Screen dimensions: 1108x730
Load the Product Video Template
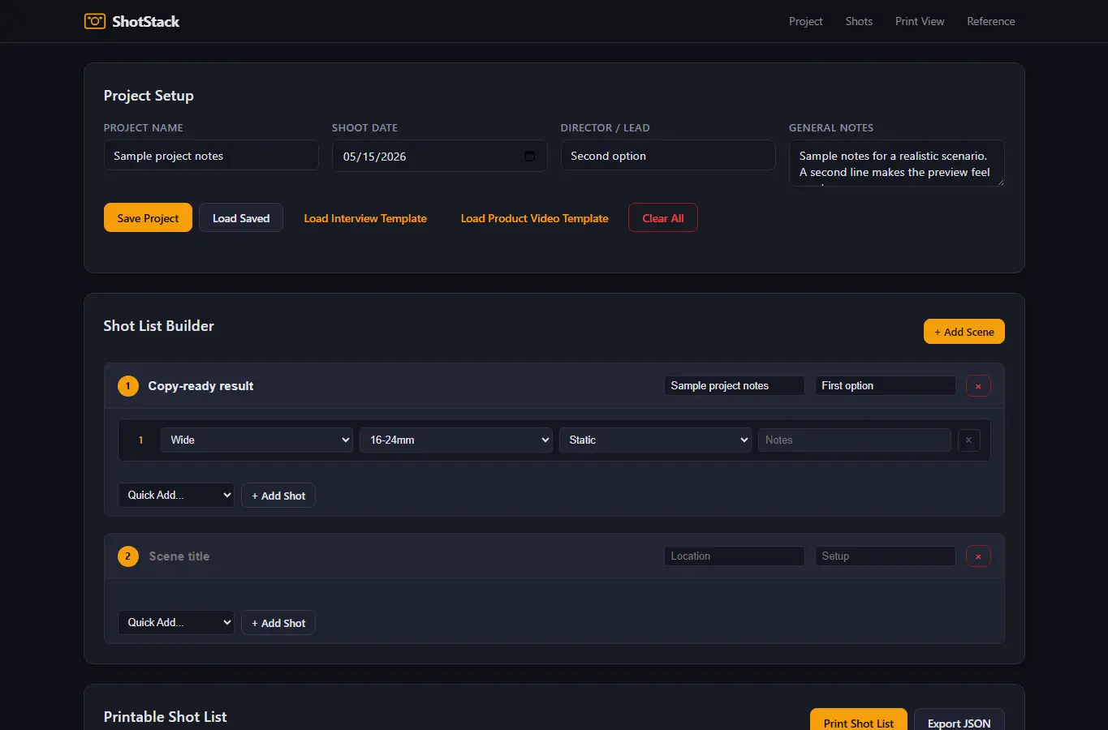534,217
